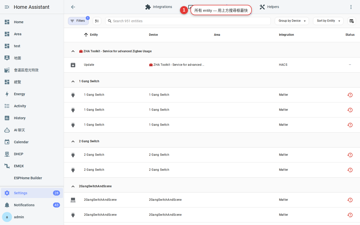Click restore status icon of first 1 Gang Switch
Screen dimensions: 360x225
click(x=350, y=95)
